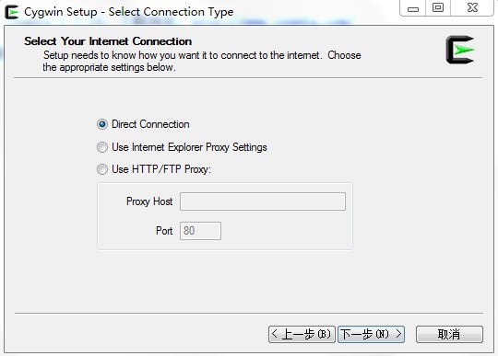Minimize the Cygwin Setup window

pos(413,8)
